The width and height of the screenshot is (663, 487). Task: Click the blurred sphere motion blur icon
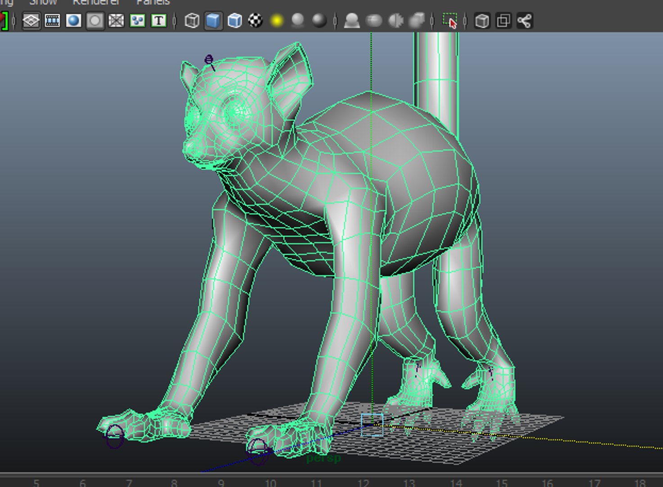(374, 21)
